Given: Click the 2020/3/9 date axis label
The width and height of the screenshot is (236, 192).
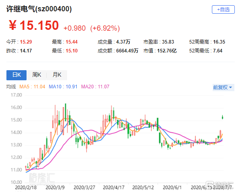Looking at the screenshot, I should coord(55,188).
